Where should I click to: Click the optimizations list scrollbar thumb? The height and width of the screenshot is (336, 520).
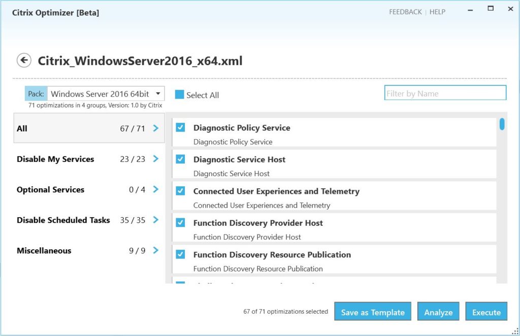[x=502, y=124]
